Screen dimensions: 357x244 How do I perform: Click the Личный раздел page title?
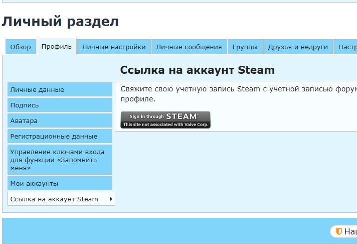[x=60, y=22]
